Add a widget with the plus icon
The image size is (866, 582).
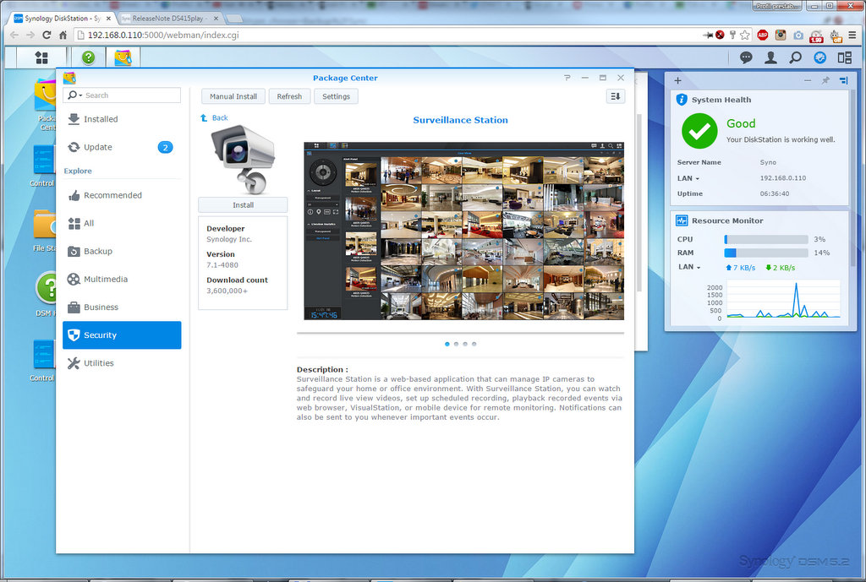click(x=677, y=80)
